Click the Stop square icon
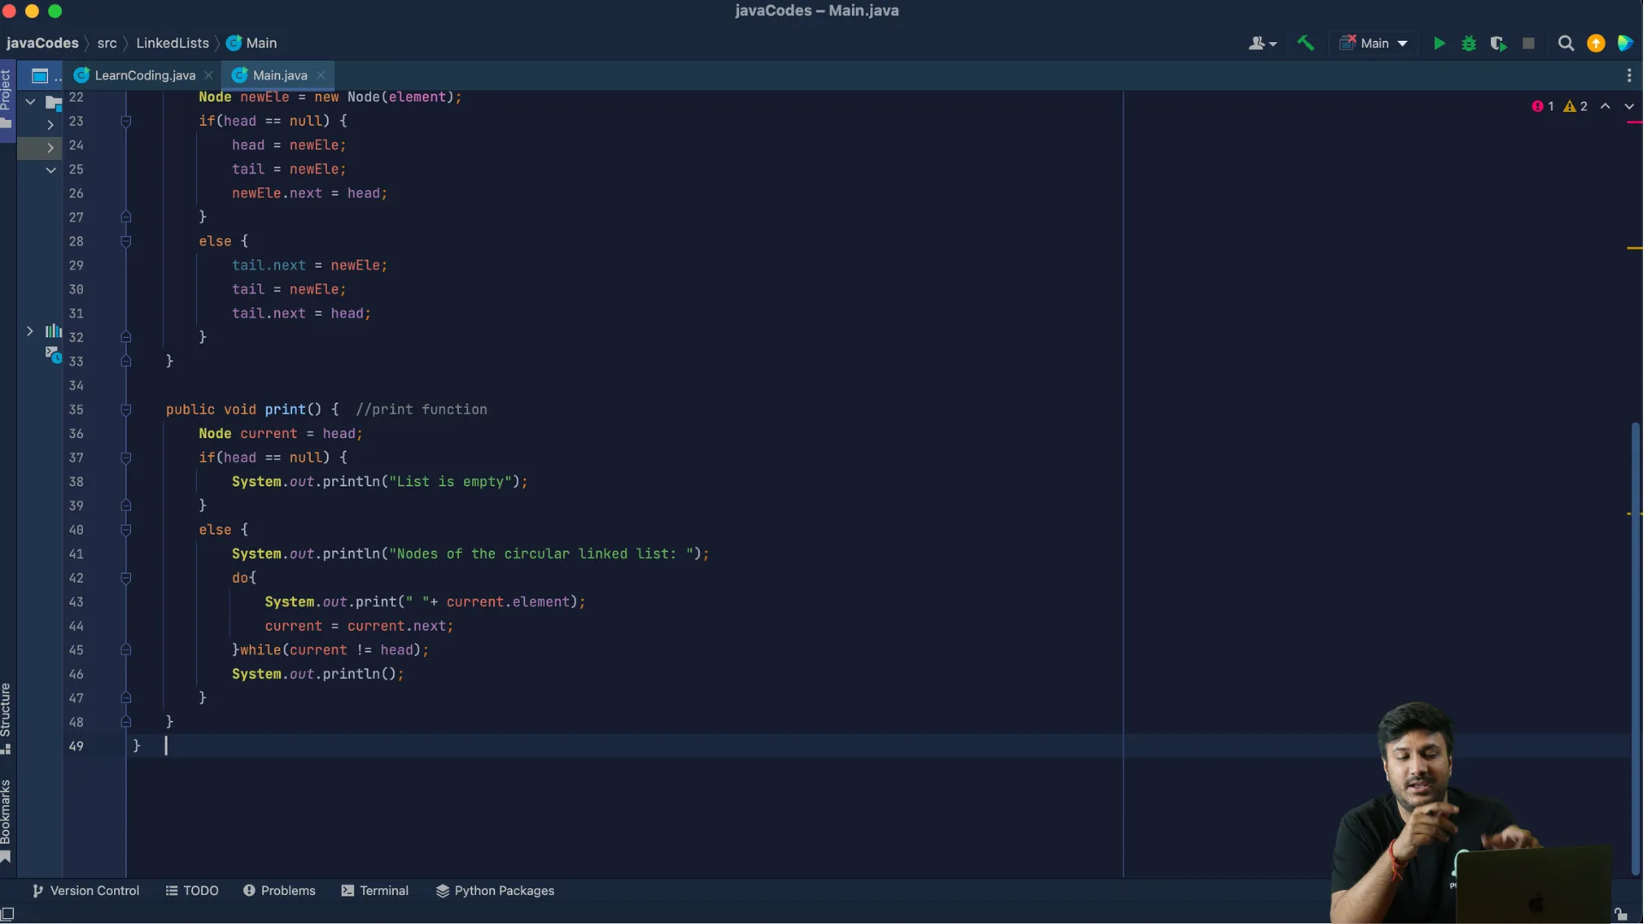The image size is (1644, 924). click(x=1528, y=44)
